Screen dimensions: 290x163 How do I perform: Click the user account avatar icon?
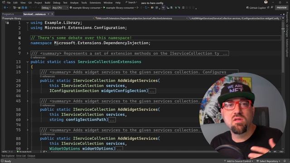[x=266, y=2]
